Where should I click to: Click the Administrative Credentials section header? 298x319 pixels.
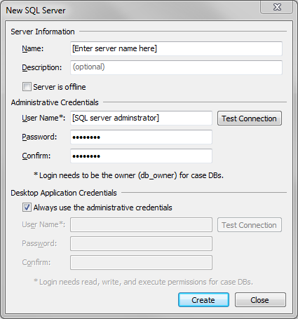click(55, 102)
